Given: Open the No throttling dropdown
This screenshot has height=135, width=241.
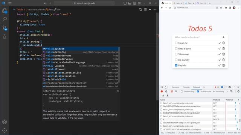Looking at the screenshot, I should point(220,91).
